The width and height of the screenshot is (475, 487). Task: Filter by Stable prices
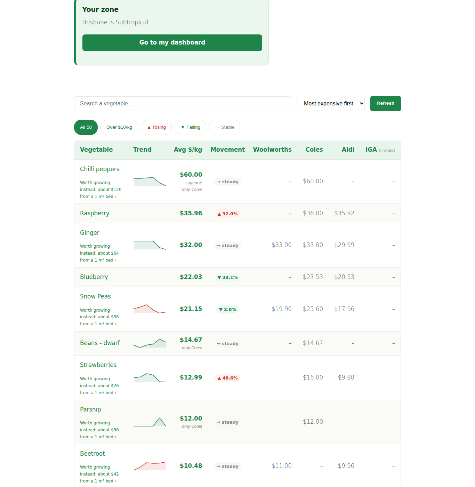click(x=225, y=127)
